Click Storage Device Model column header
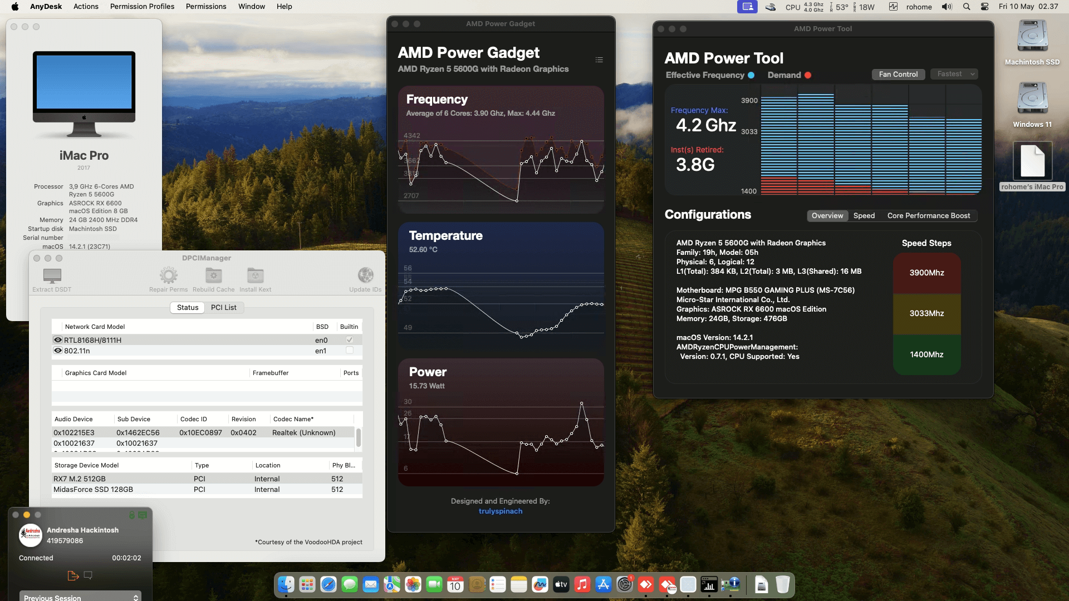The image size is (1069, 601). click(x=122, y=465)
